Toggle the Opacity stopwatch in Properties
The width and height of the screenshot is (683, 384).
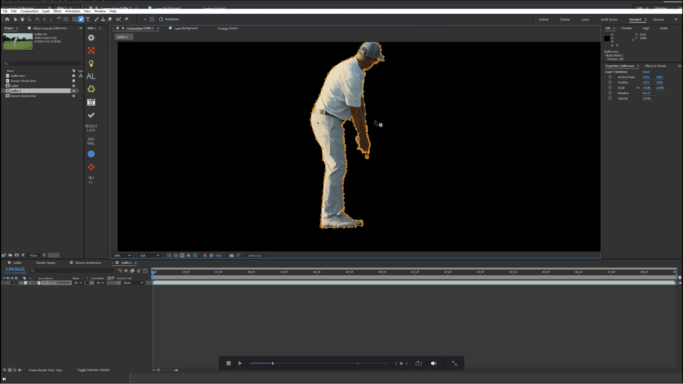pyautogui.click(x=610, y=98)
